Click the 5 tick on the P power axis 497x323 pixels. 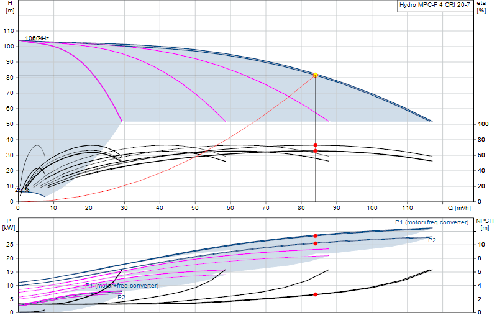[12, 299]
